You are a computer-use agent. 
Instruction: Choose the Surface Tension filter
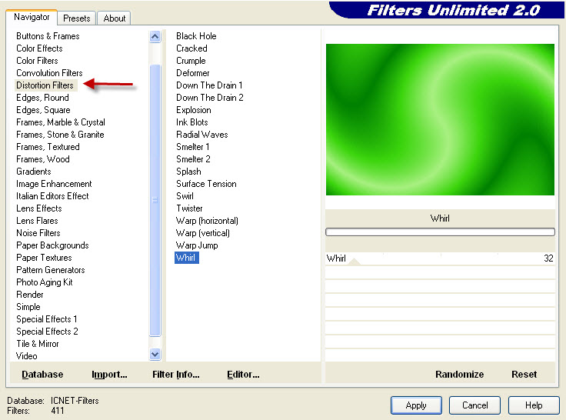206,184
